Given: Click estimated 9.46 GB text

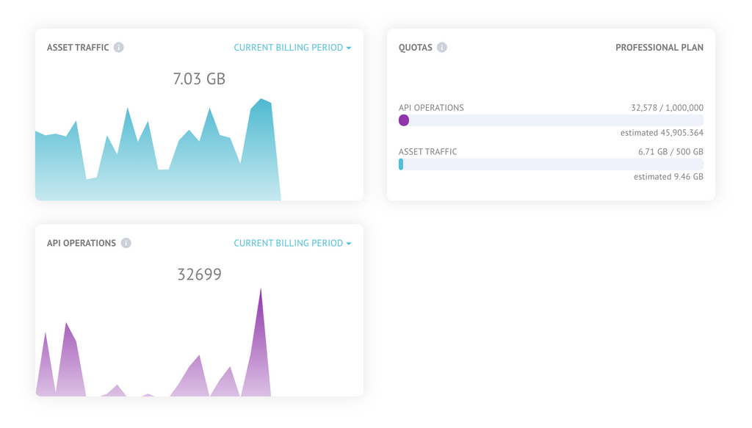Looking at the screenshot, I should pyautogui.click(x=668, y=177).
